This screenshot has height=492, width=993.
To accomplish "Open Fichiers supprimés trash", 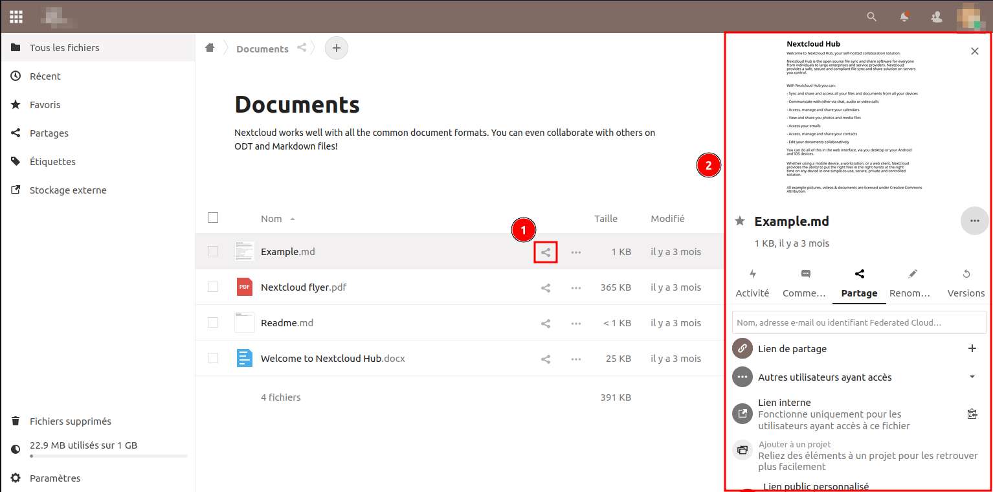I will (x=98, y=421).
